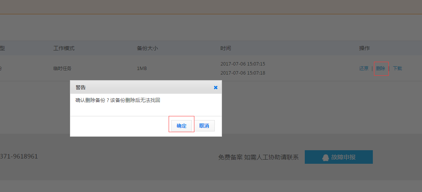Screen dimensions: 422x192
Task: Click the 删除 link in the 操作 column
Action: [380, 69]
